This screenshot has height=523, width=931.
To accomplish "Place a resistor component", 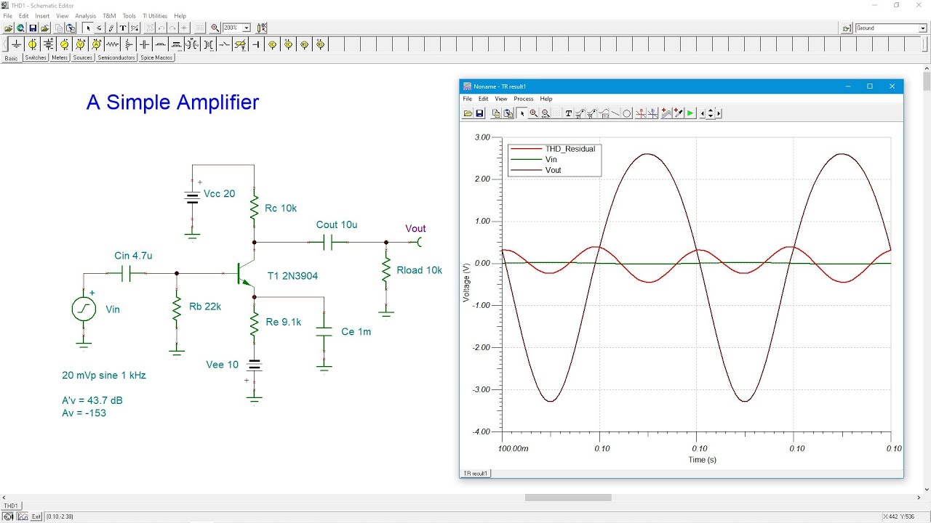I will pyautogui.click(x=112, y=44).
